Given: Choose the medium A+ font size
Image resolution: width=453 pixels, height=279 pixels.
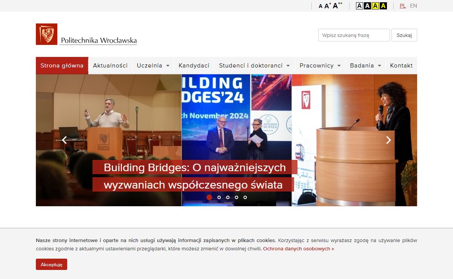Looking at the screenshot, I should point(328,6).
